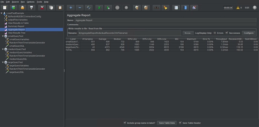This screenshot has height=127, width=259.
Task: Clear all results with double broom icon
Action: [x=146, y=7]
